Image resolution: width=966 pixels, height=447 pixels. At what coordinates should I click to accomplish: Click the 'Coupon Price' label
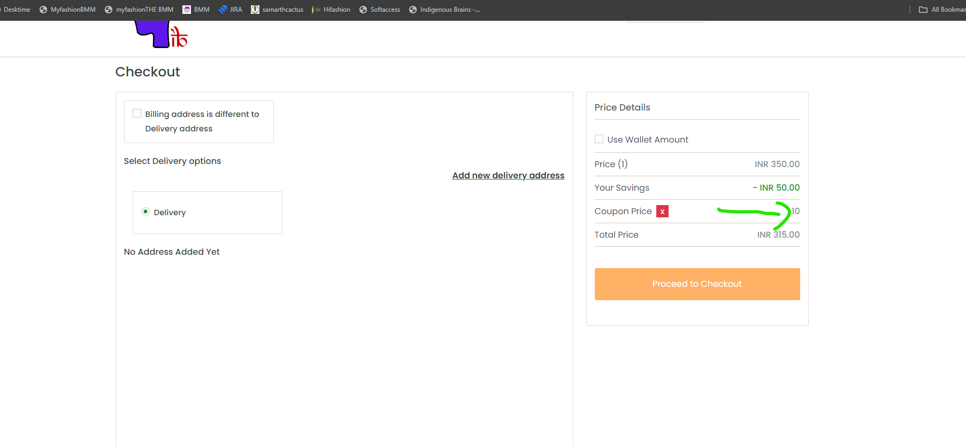(x=623, y=211)
